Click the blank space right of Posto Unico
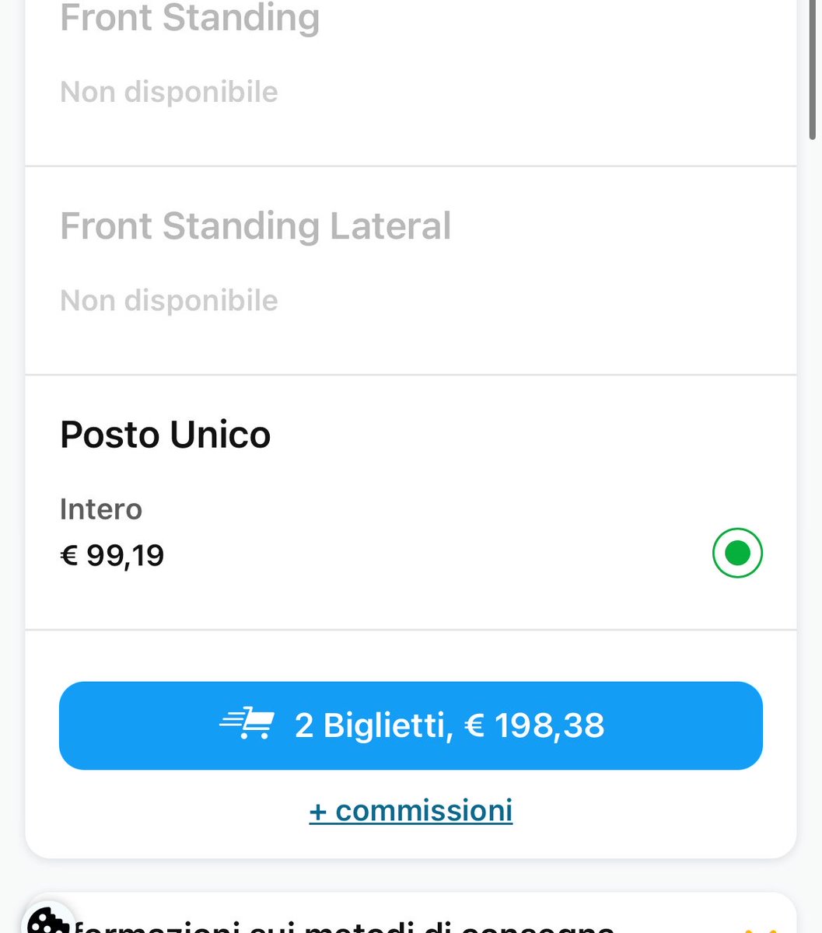 [x=529, y=435]
